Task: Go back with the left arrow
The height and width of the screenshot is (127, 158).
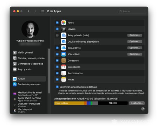Action: (29, 11)
